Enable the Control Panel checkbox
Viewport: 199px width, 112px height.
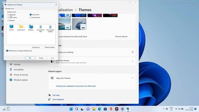tap(30, 17)
